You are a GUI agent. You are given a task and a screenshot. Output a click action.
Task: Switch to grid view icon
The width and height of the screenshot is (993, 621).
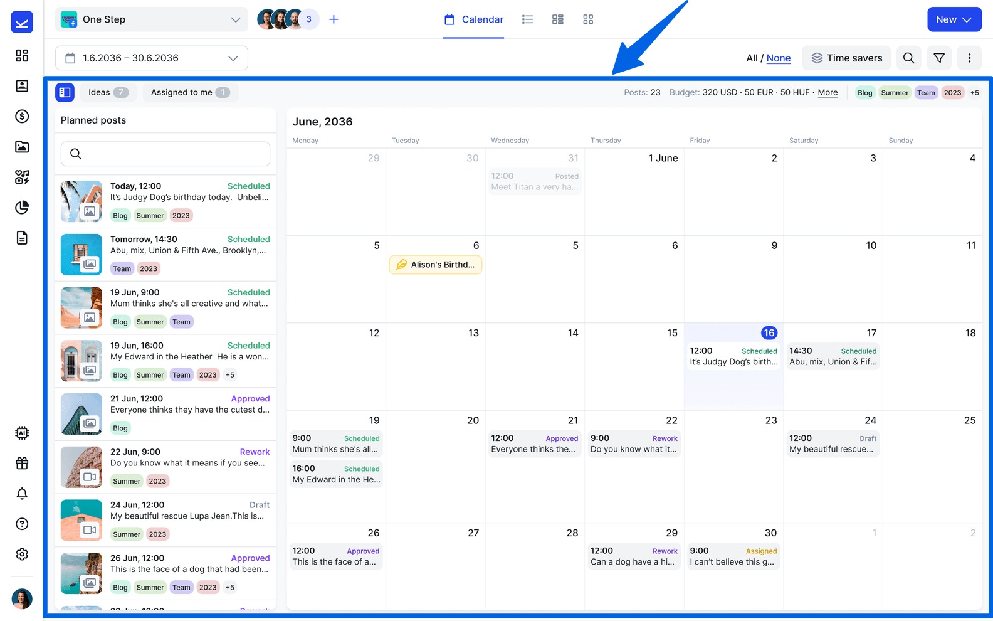pyautogui.click(x=587, y=19)
